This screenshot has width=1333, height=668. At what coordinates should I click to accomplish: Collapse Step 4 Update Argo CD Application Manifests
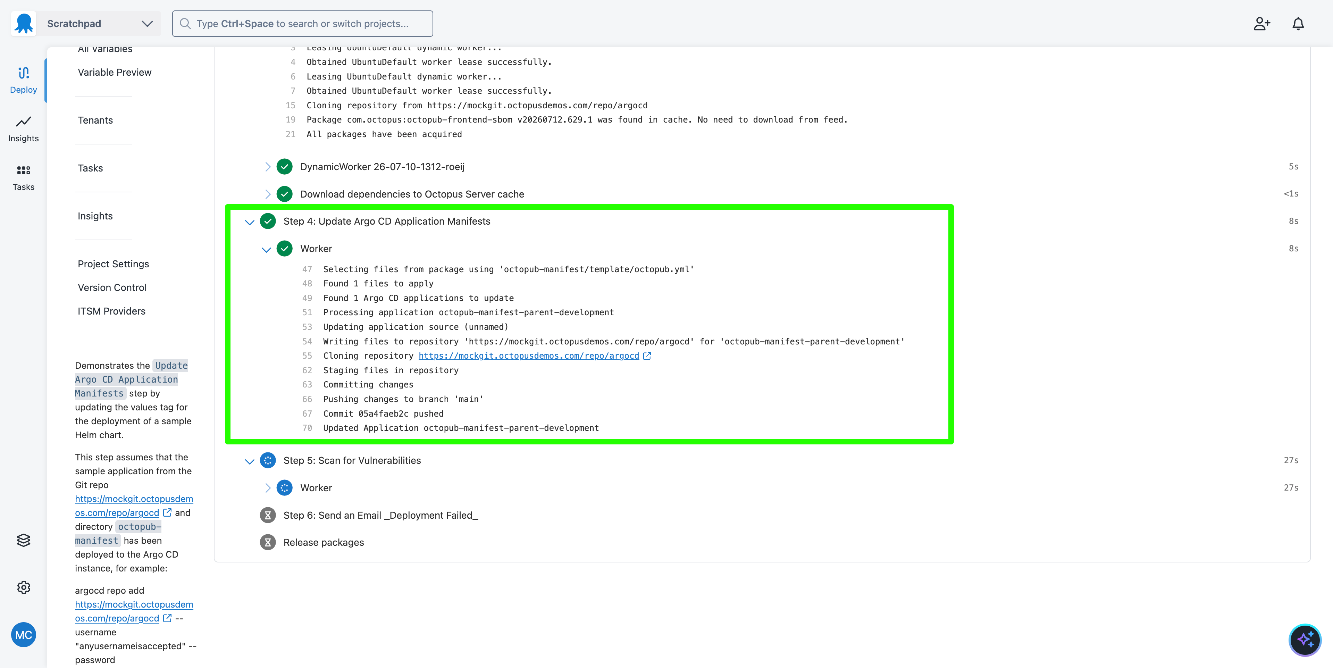(x=250, y=222)
